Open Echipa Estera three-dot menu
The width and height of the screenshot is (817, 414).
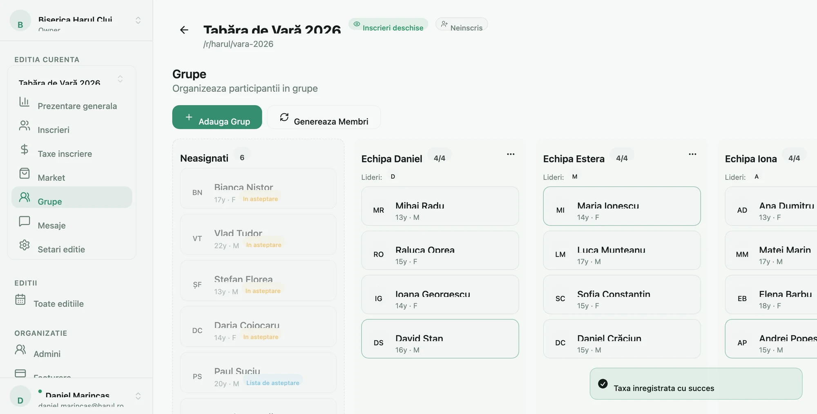click(692, 154)
